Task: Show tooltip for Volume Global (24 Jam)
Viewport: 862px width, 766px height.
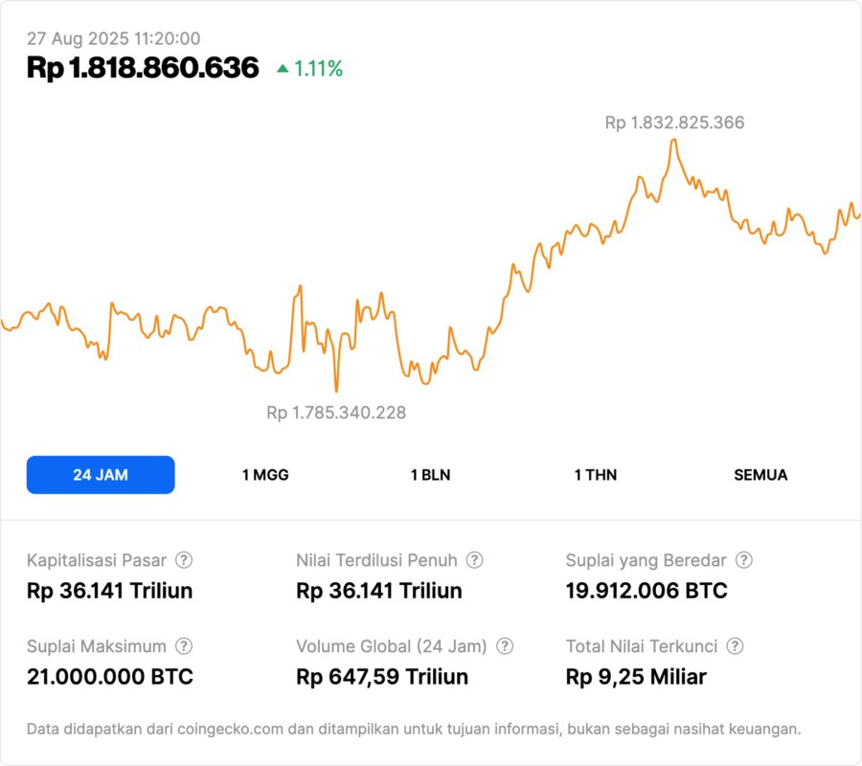Action: point(505,646)
